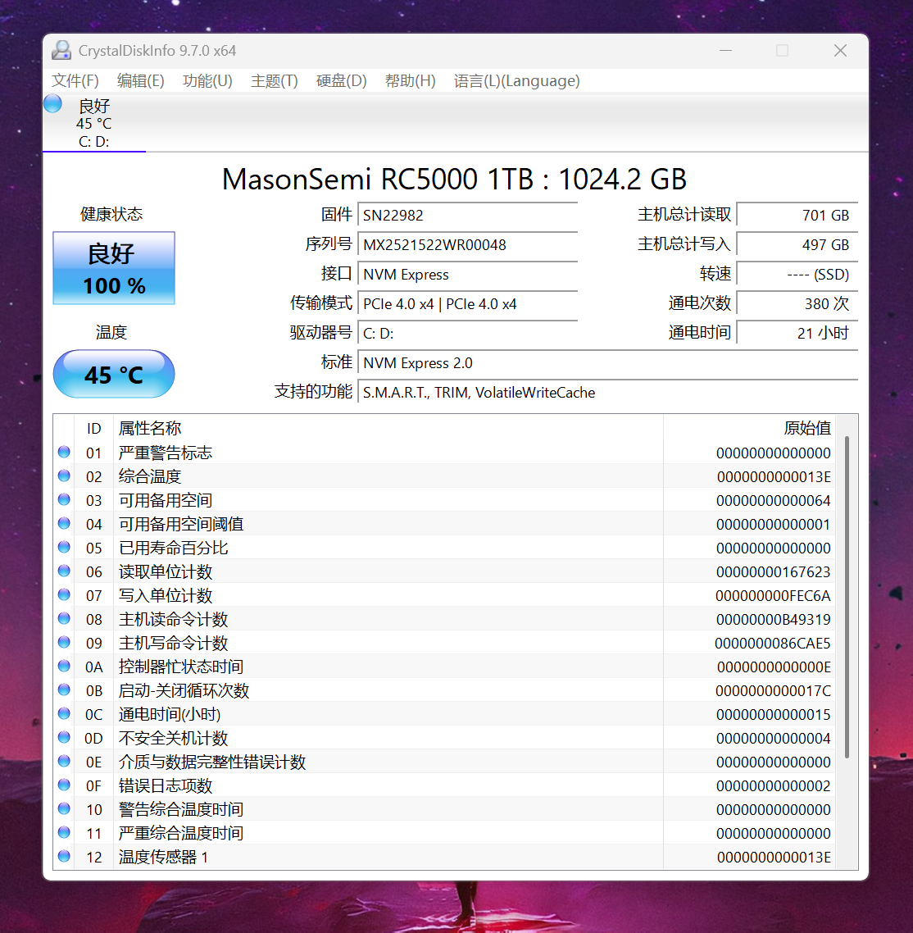Open the 功能(U) menu
Viewport: 913px width, 933px height.
tap(207, 81)
